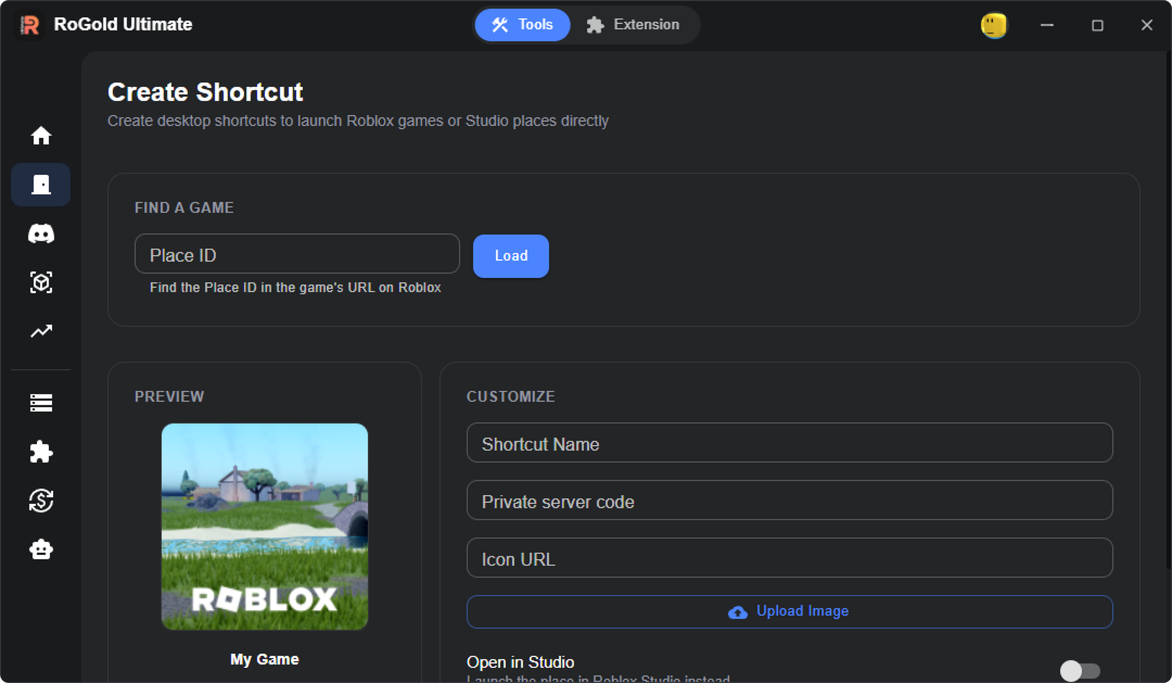This screenshot has height=683, width=1172.
Task: Focus the Place ID input field
Action: 297,254
